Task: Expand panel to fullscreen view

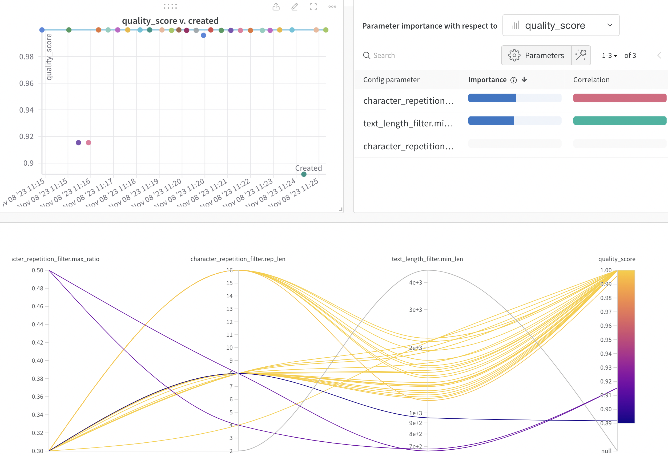Action: point(313,7)
